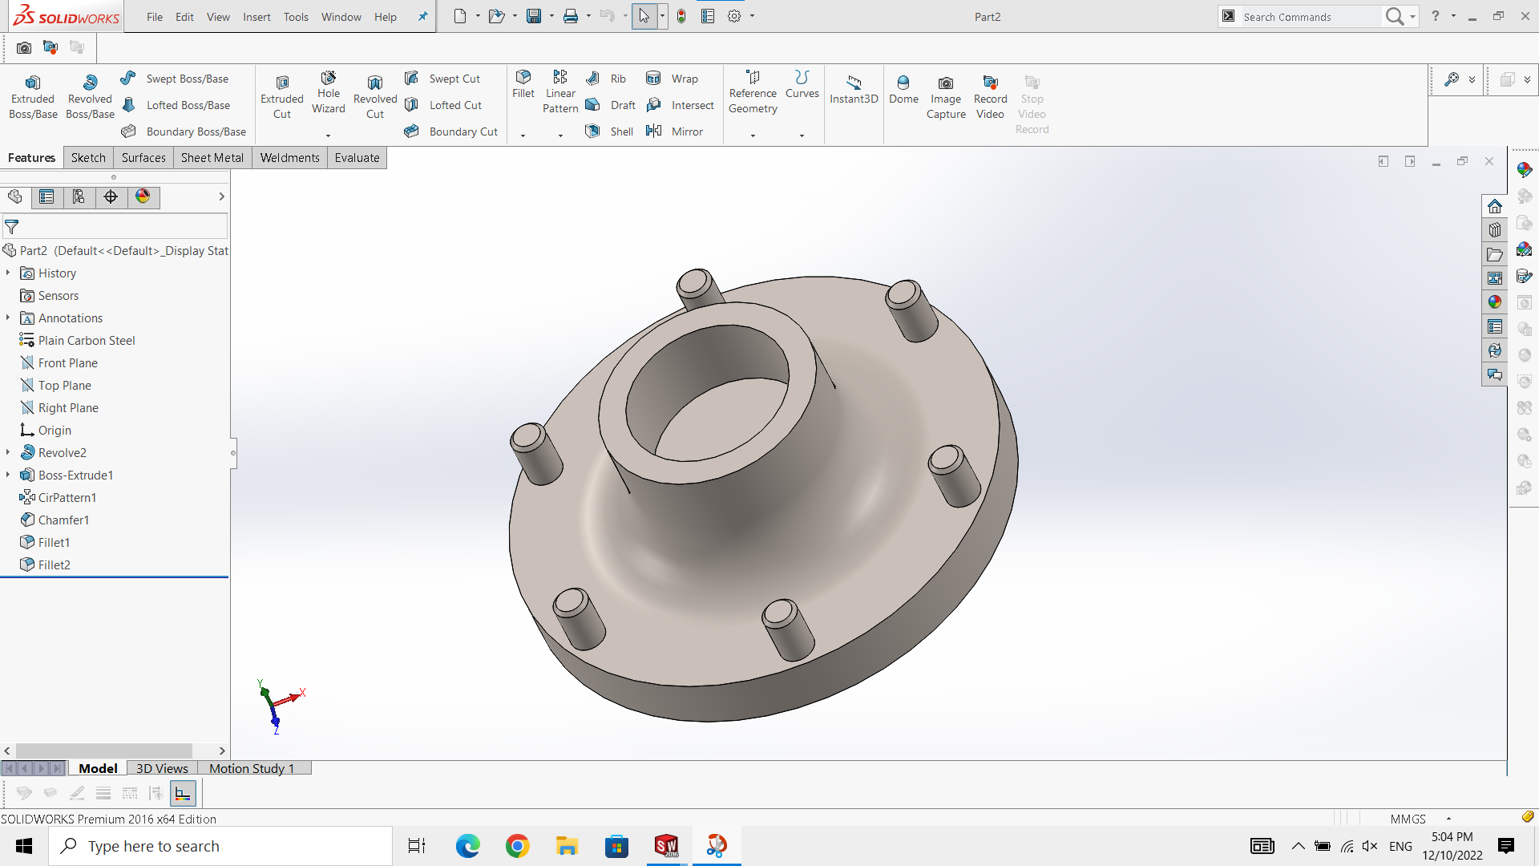Open the Motion Study 1 tab
The image size is (1539, 866).
coord(252,768)
